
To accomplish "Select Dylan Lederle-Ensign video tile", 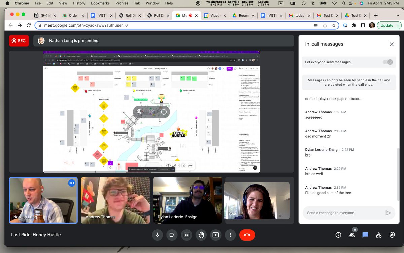I will 188,200.
